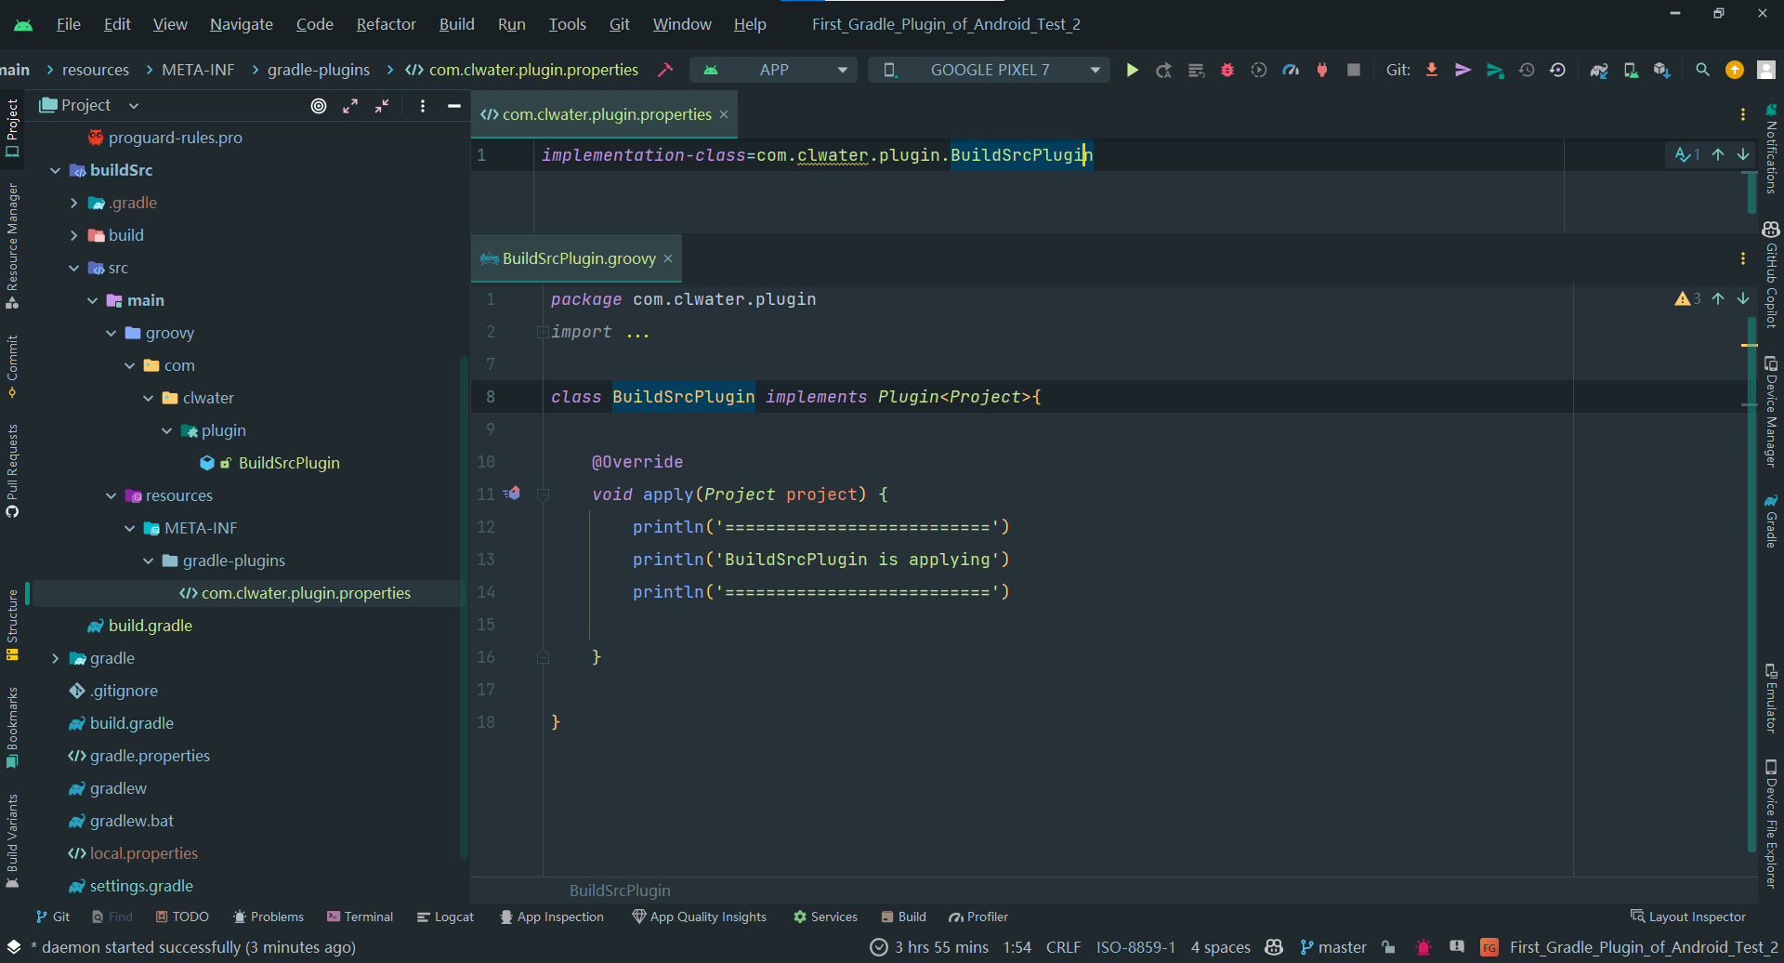The width and height of the screenshot is (1784, 963).
Task: Click gradle-plugins breadcrumb in navigation bar
Action: pos(319,70)
